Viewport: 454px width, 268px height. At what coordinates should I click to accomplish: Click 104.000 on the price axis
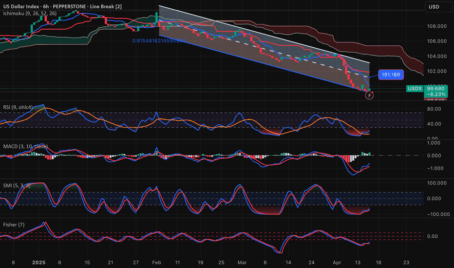[x=437, y=56]
